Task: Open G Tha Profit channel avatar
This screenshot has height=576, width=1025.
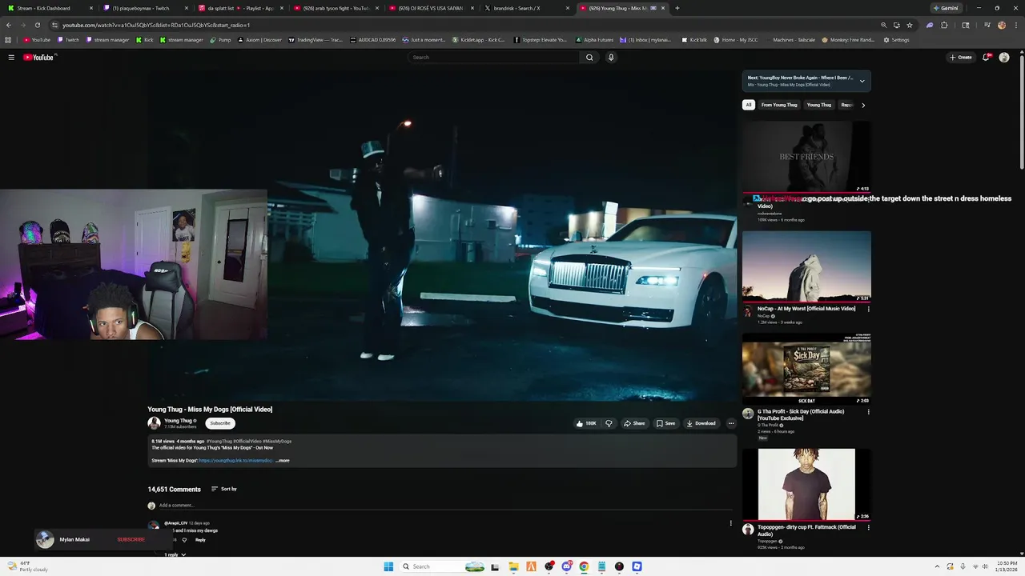Action: tap(748, 414)
